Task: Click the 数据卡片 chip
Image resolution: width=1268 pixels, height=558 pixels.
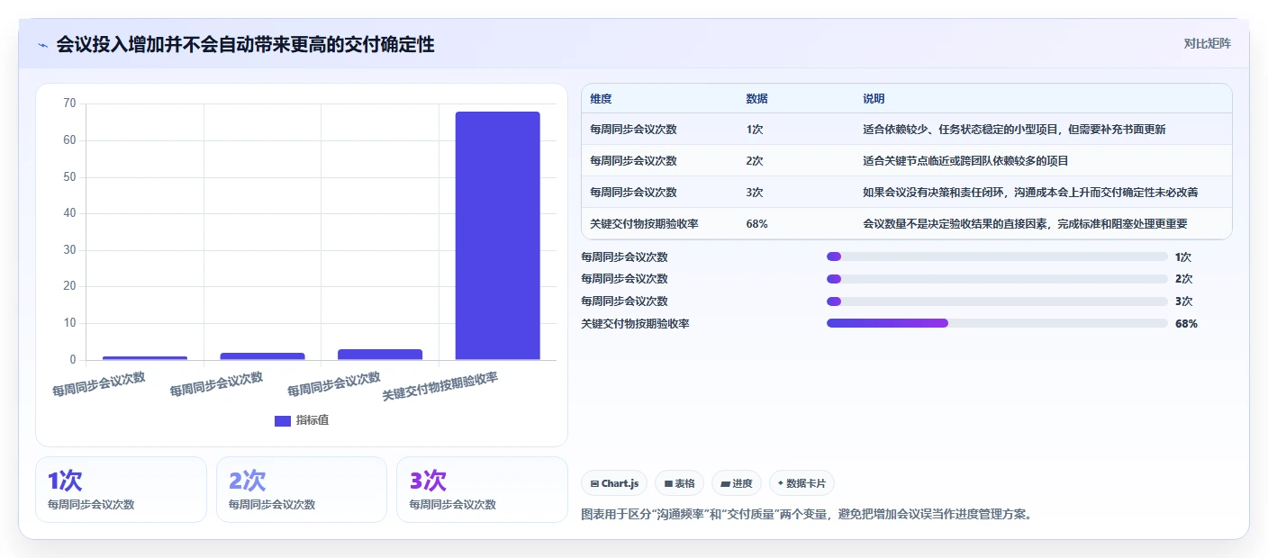Action: coord(802,483)
